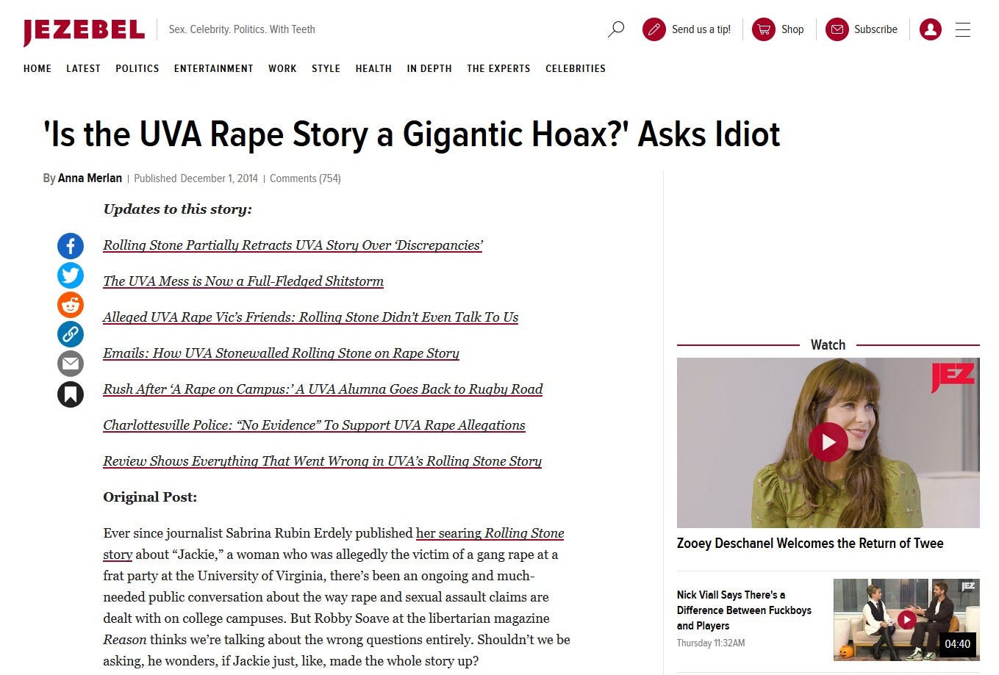
Task: Open 'Nick Viall Says There's a Difference' headline
Action: (744, 610)
